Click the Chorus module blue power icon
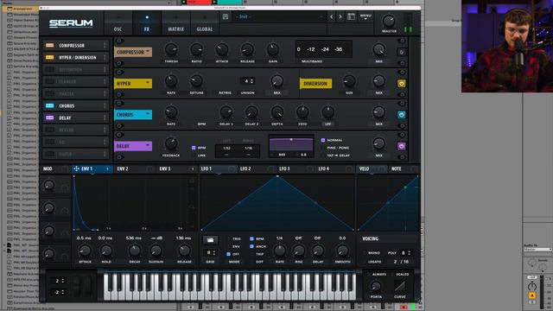The height and width of the screenshot is (311, 553). 401,115
